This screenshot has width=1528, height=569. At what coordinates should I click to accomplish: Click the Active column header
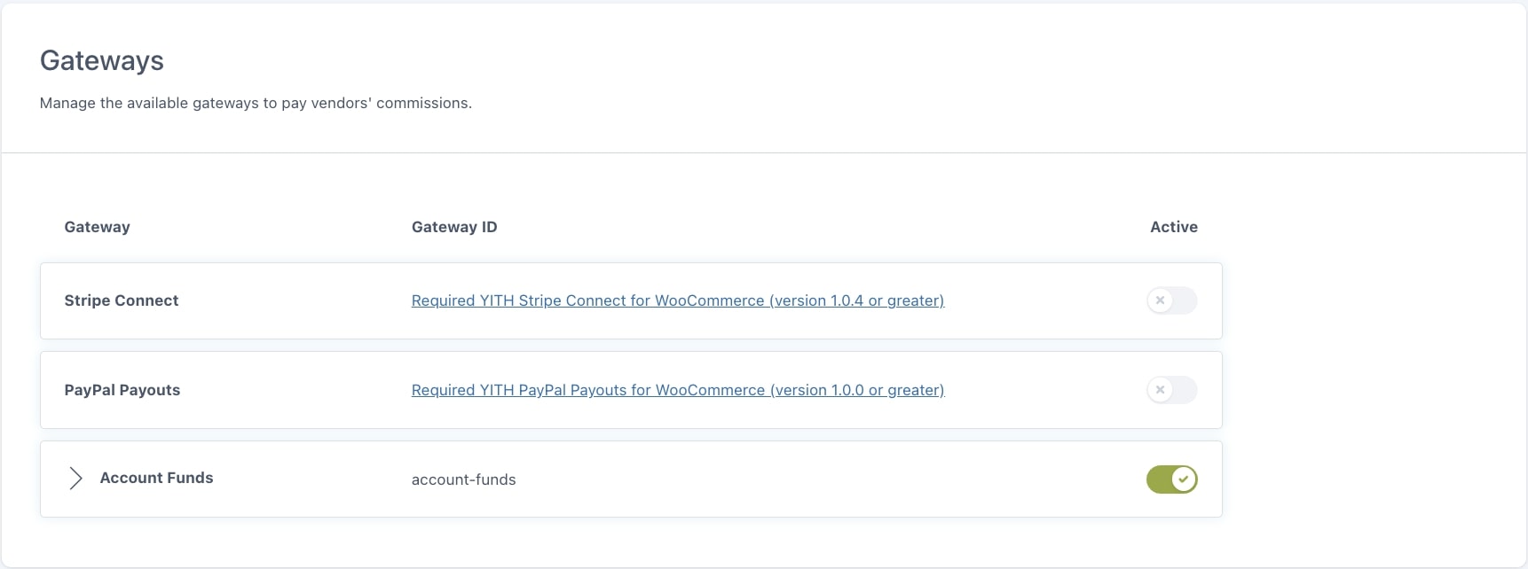[1173, 227]
